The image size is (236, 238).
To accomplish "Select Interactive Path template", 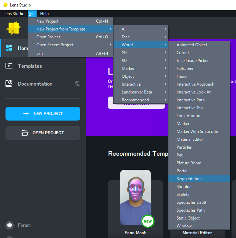I will (x=199, y=100).
